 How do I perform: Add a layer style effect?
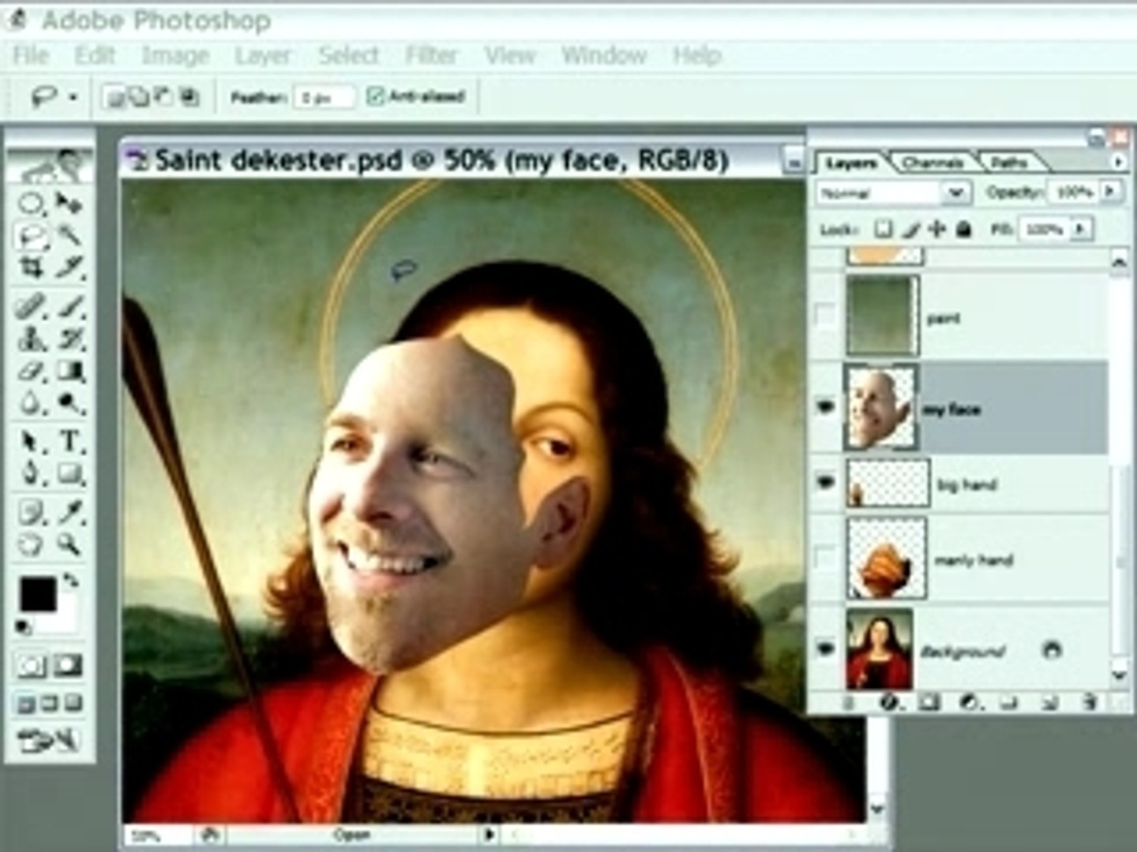(890, 701)
